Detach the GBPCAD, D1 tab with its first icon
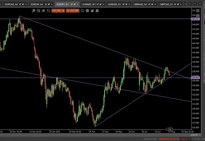 pyautogui.click(x=175, y=4)
